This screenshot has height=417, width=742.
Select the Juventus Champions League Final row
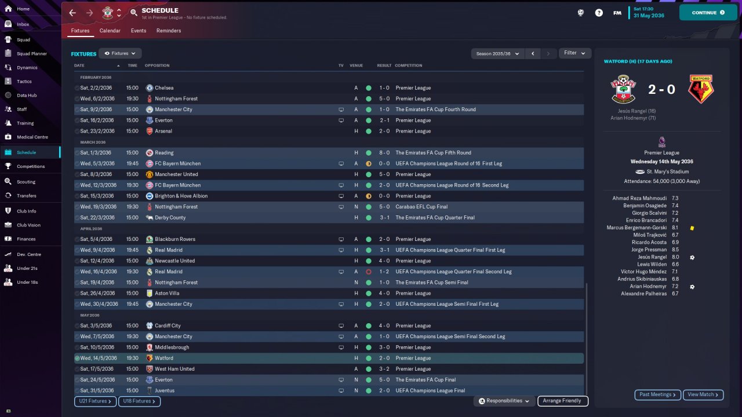tap(329, 391)
